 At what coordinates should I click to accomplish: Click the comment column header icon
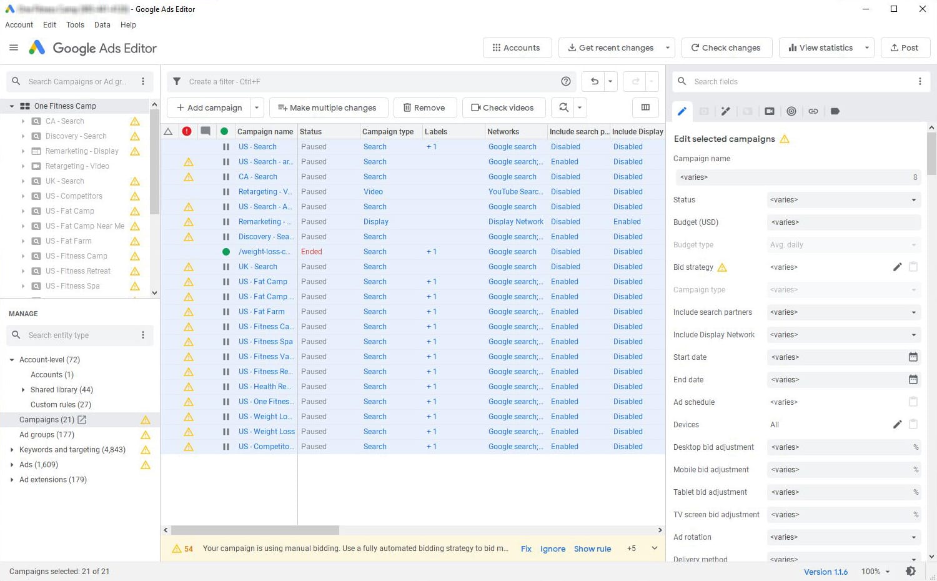205,131
